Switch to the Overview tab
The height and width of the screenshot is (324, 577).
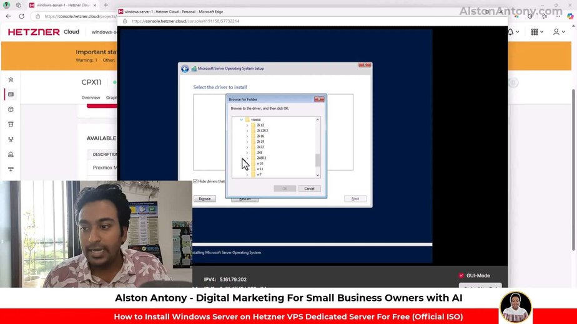point(91,97)
